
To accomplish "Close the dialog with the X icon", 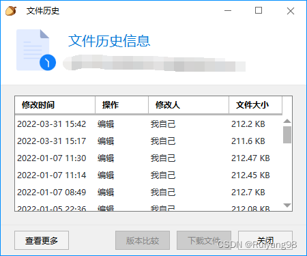I will [x=291, y=11].
